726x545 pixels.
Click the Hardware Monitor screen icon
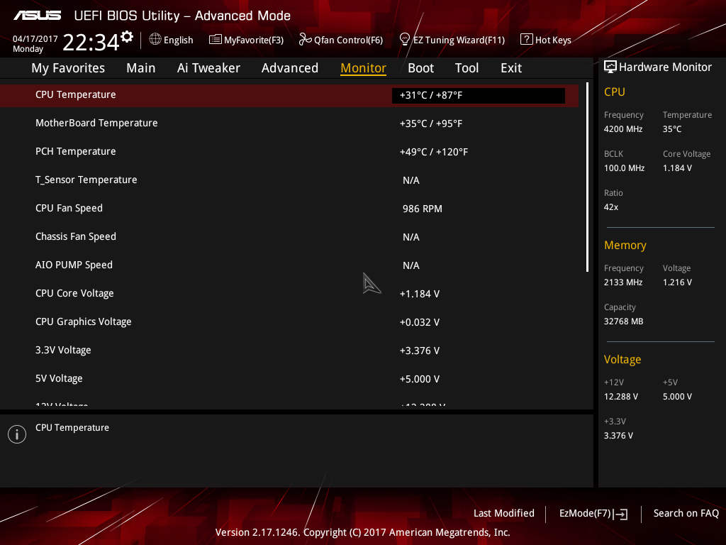(610, 67)
